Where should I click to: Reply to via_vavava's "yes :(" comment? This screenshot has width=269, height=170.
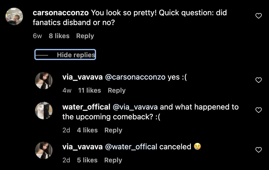tap(117, 90)
